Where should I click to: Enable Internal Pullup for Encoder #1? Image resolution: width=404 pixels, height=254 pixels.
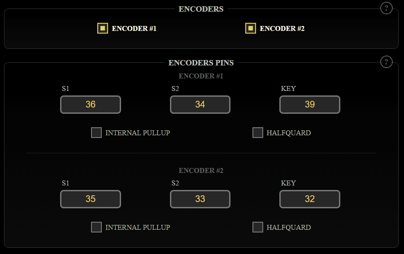tap(96, 133)
